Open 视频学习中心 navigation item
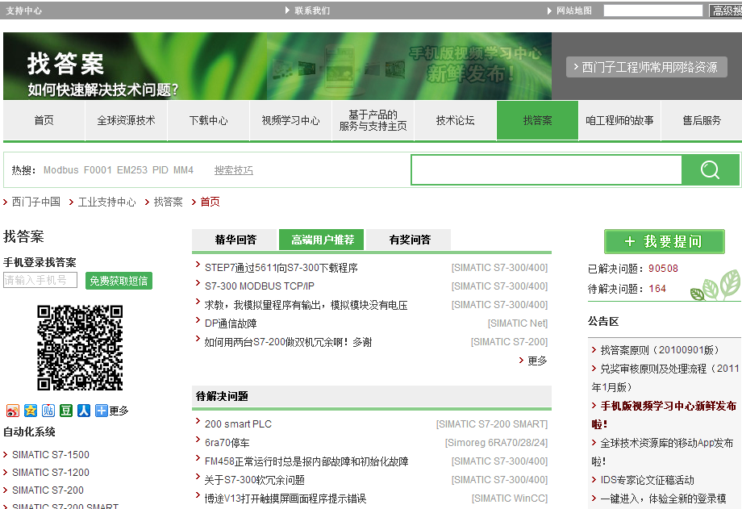 (x=291, y=120)
